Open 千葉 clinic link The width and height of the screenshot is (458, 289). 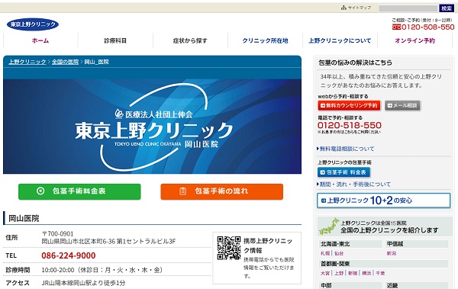click(x=380, y=273)
